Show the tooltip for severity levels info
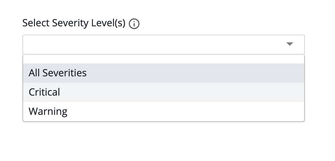The height and width of the screenshot is (161, 335). point(134,24)
